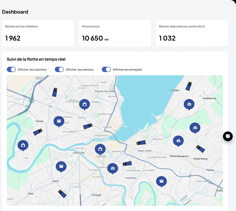The height and width of the screenshot is (211, 236).
Task: Click the warehouse marker near Varembé
Action: pyautogui.click(x=85, y=104)
